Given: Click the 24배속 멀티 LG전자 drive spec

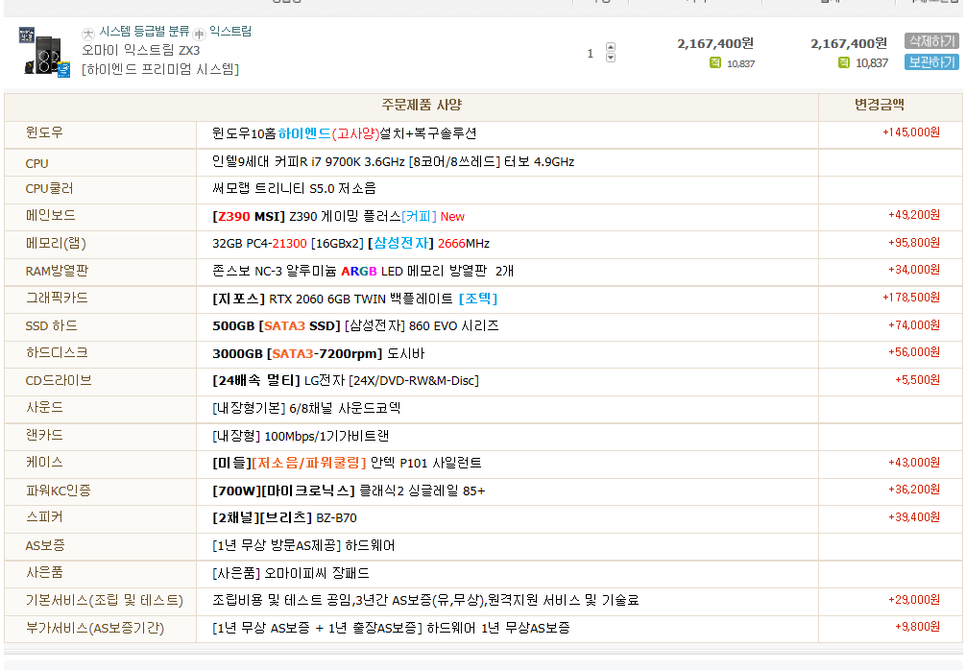Looking at the screenshot, I should 346,380.
